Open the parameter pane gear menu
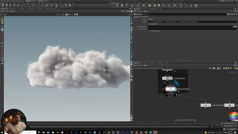This screenshot has height=134, width=238. (x=228, y=14)
